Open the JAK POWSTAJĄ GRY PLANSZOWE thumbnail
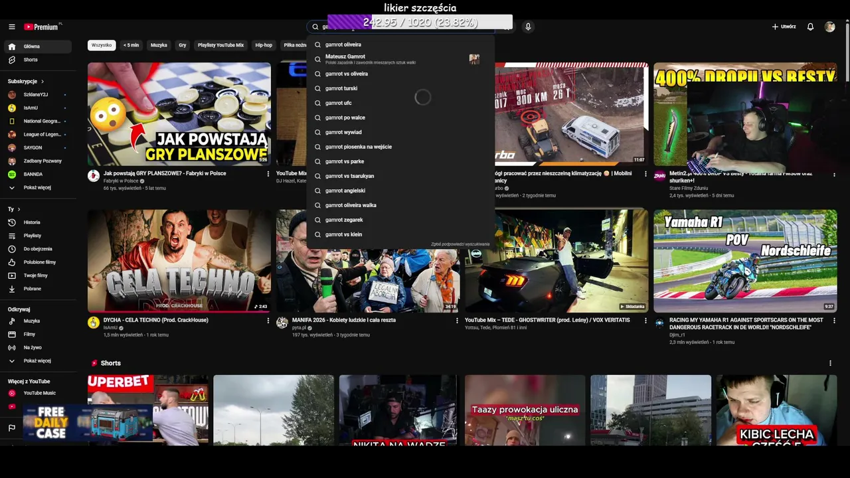Screen dimensions: 850x478 click(179, 114)
